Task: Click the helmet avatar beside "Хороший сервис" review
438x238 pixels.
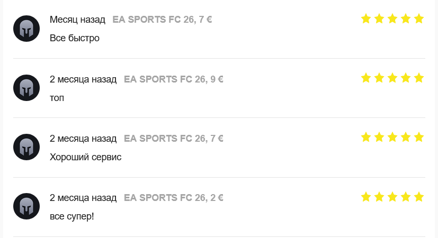Action: pos(26,147)
